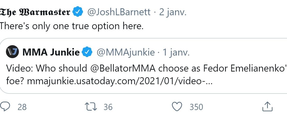Click the 2 janv. tweet timestamp

(173, 12)
